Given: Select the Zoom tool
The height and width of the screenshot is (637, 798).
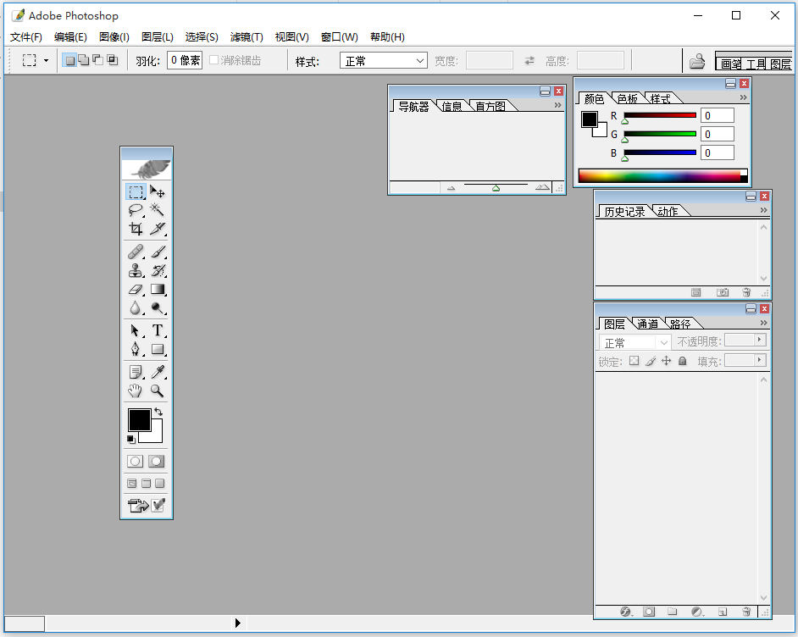Looking at the screenshot, I should (156, 391).
